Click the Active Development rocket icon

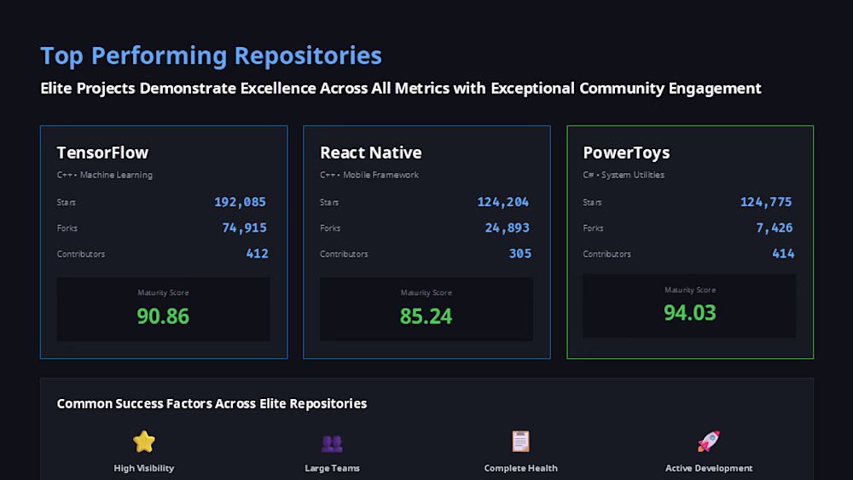pos(709,442)
